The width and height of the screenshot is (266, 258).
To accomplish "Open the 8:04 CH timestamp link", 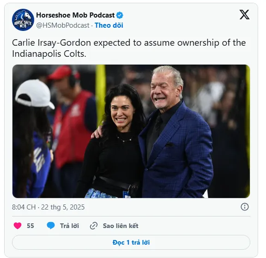I will tap(48, 207).
